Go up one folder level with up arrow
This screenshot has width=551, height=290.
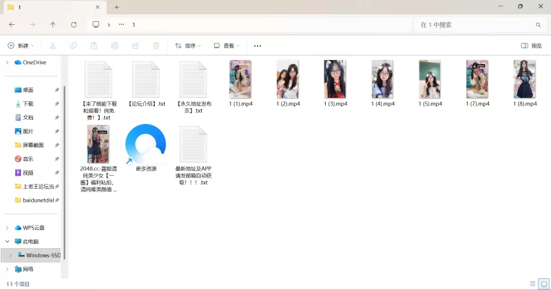53,24
